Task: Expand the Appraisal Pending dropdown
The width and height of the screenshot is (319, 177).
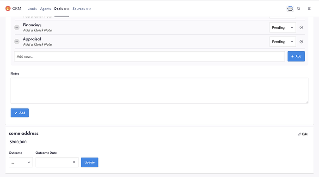Action: tap(282, 42)
